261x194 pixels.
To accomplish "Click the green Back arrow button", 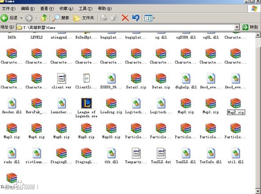I will coord(4,18).
